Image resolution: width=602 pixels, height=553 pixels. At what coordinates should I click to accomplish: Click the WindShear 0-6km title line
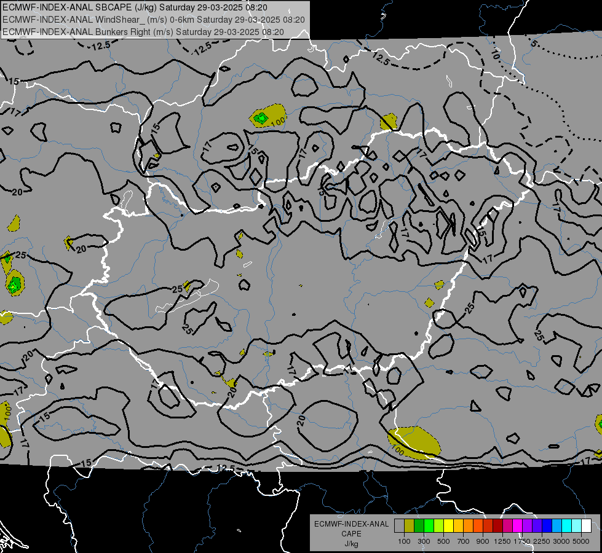(154, 20)
